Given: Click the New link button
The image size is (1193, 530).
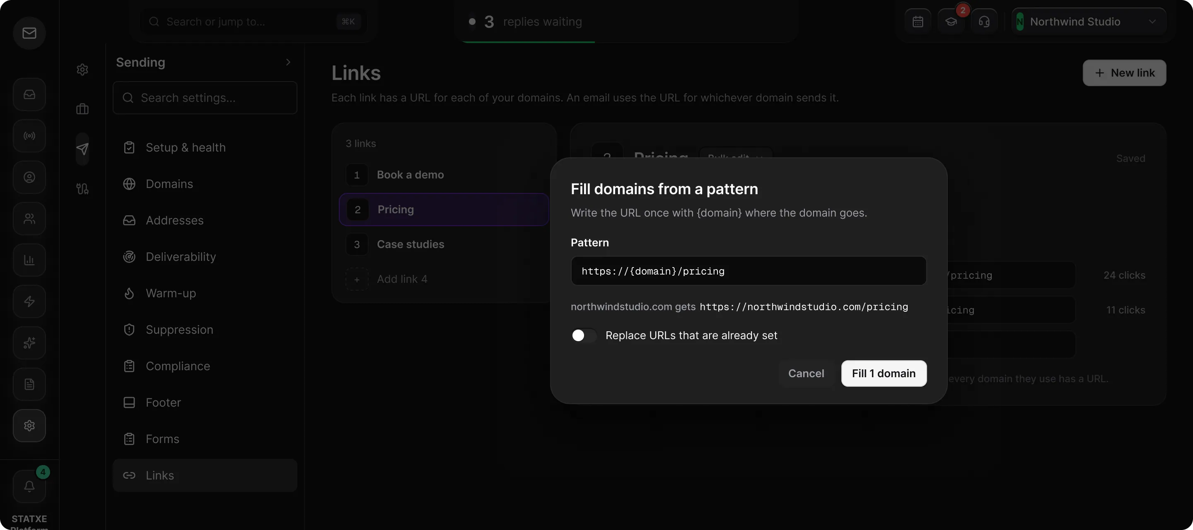Looking at the screenshot, I should click(1124, 73).
